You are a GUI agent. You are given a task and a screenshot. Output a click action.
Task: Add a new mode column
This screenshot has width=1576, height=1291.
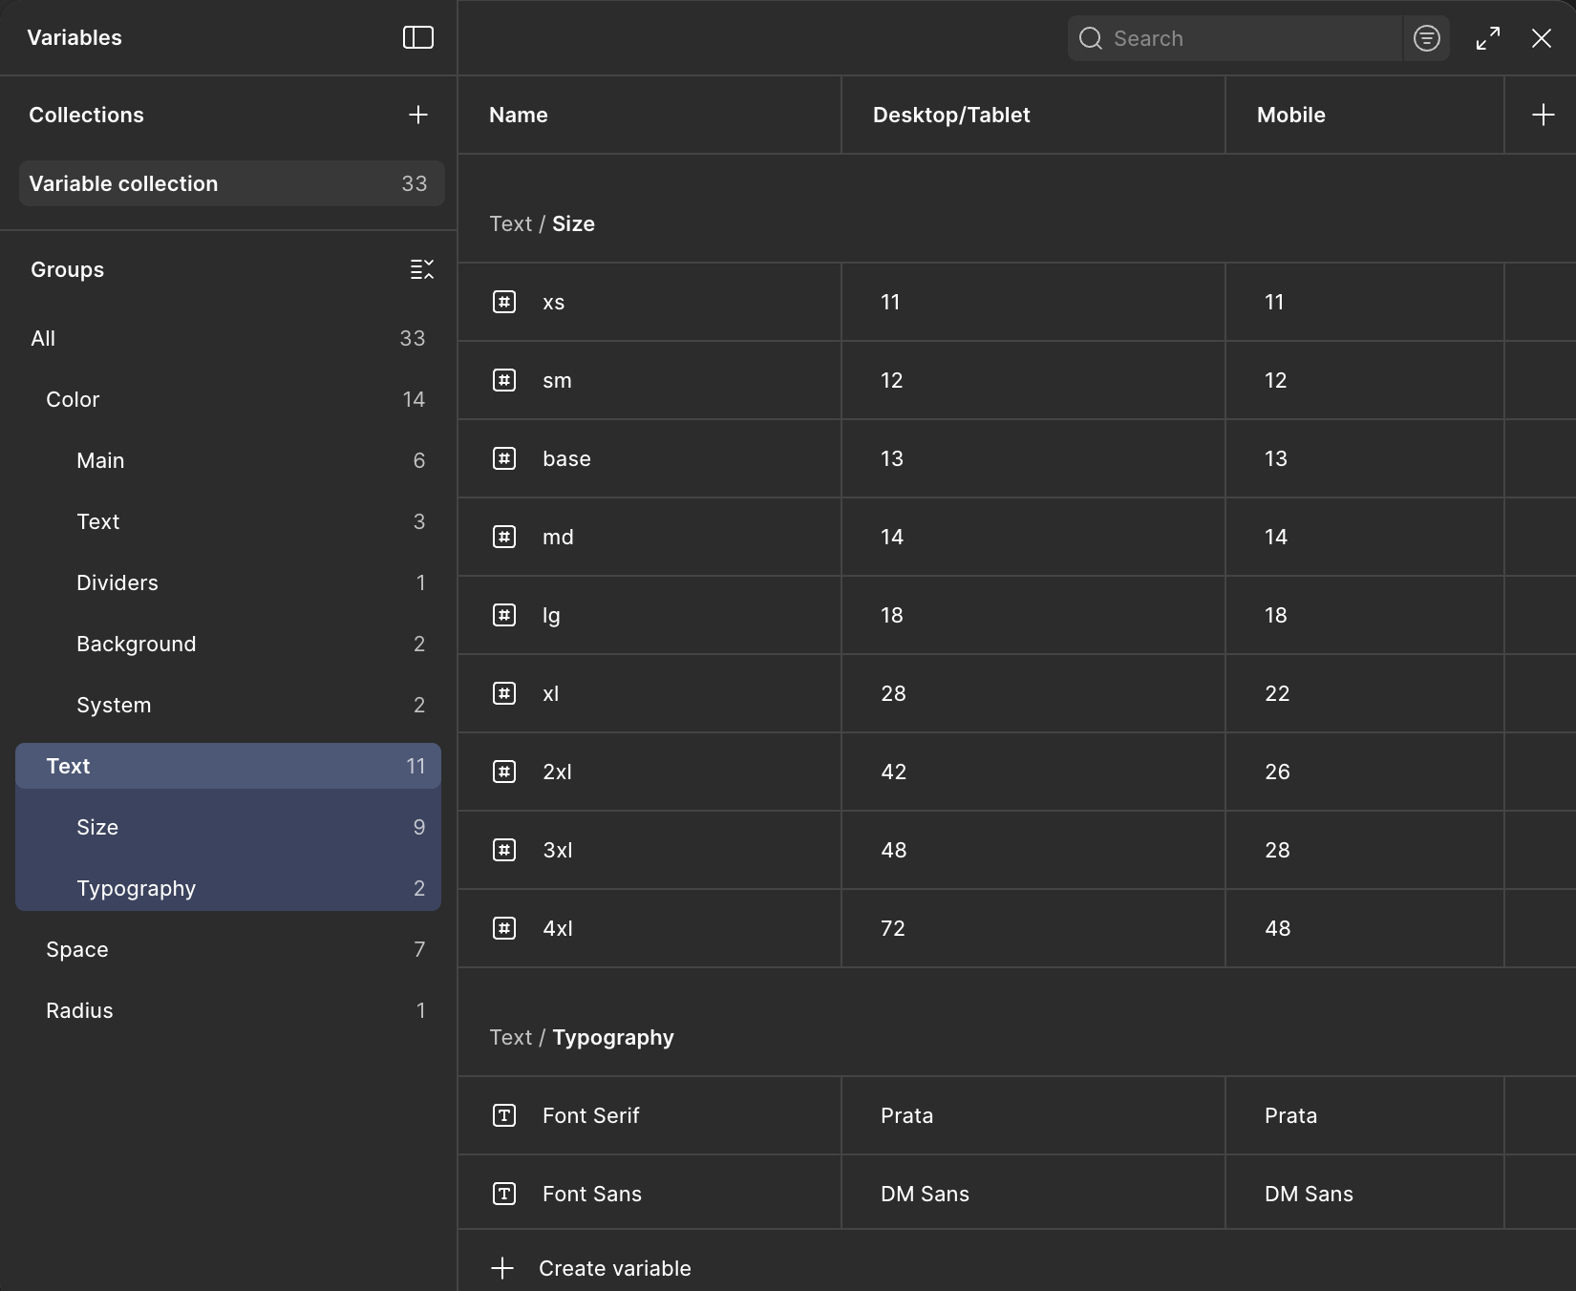click(x=1543, y=115)
